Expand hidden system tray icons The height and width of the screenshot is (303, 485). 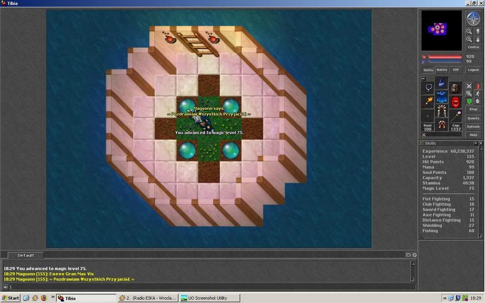(445, 298)
